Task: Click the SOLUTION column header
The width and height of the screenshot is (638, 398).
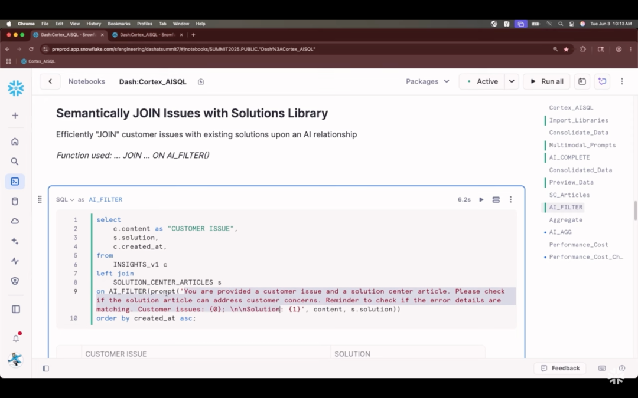Action: (x=352, y=354)
